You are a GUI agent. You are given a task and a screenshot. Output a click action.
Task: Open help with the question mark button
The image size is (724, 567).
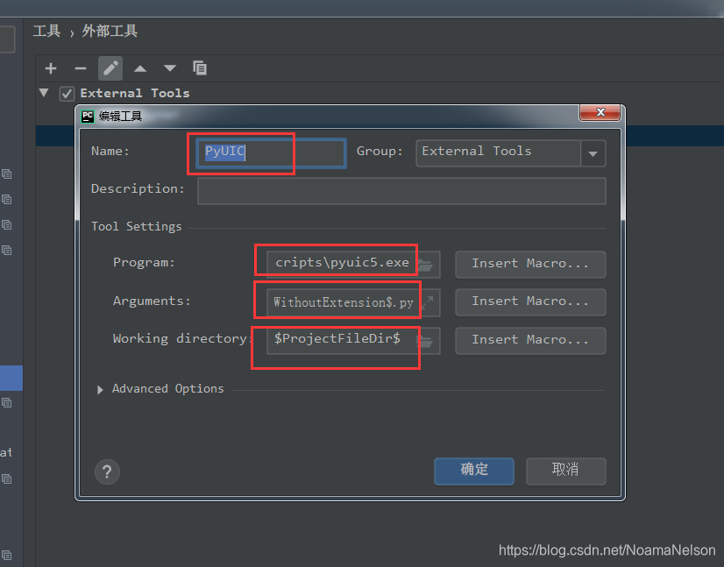pyautogui.click(x=107, y=471)
